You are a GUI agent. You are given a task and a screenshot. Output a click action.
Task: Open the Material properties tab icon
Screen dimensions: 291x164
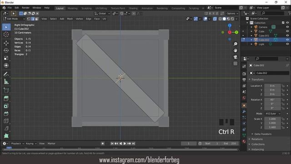244,141
